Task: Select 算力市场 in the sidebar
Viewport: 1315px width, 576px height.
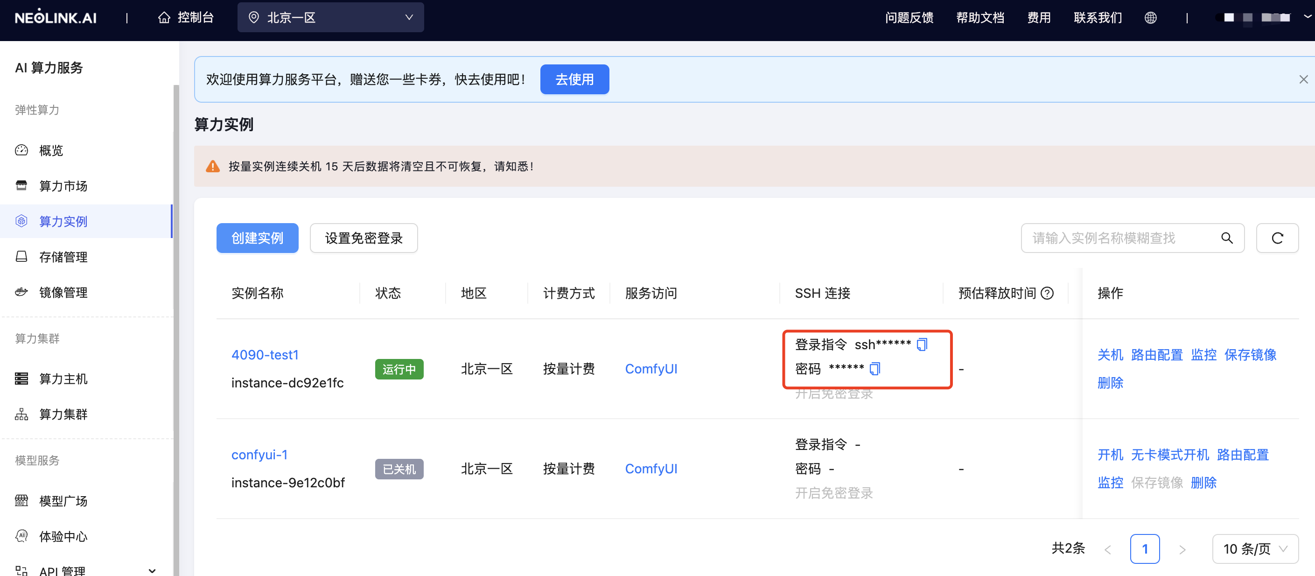Action: [x=87, y=186]
